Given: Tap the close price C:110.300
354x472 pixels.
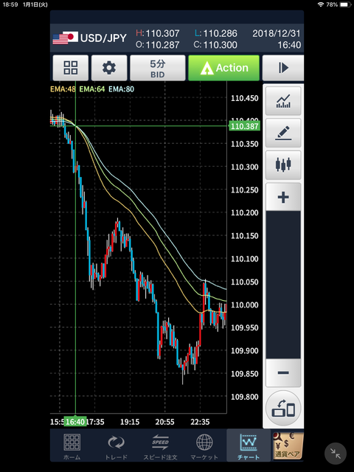Looking at the screenshot, I should pos(216,45).
